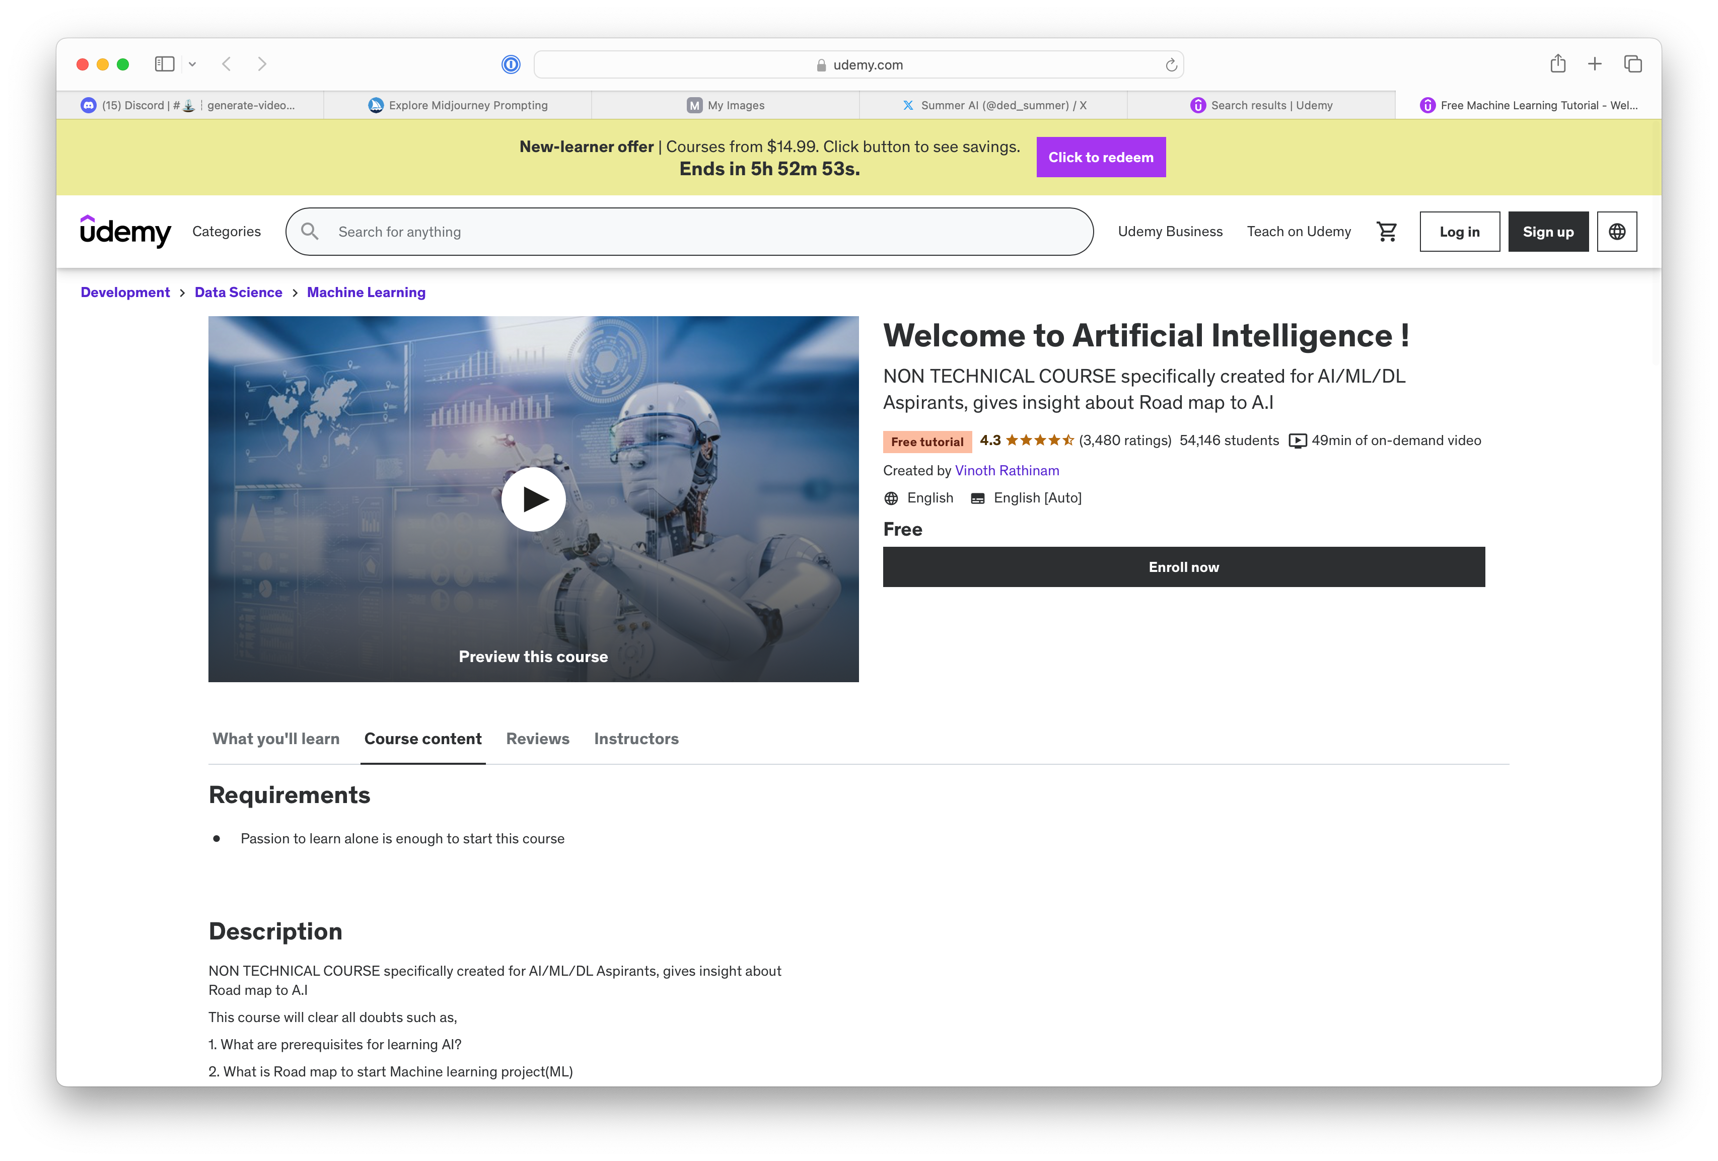The height and width of the screenshot is (1161, 1718).
Task: Reload the page with the refresh icon
Action: pos(1171,65)
